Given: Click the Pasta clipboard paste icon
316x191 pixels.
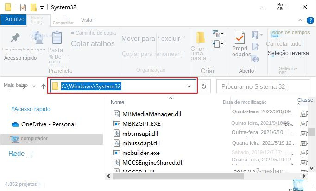Looking at the screenshot, I should (57, 37).
